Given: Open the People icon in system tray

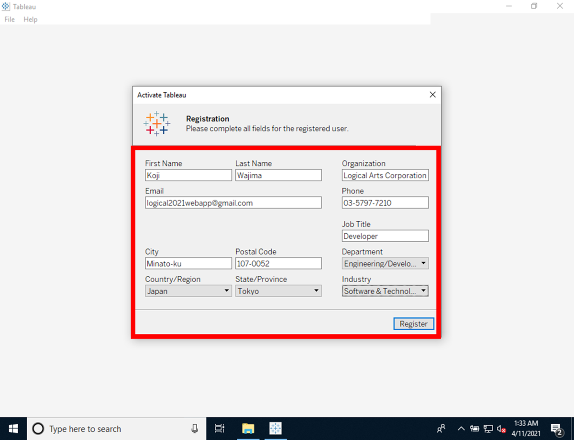Looking at the screenshot, I should click(442, 429).
